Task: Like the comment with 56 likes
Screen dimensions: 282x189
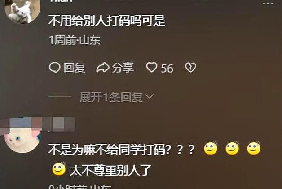Action: (152, 67)
